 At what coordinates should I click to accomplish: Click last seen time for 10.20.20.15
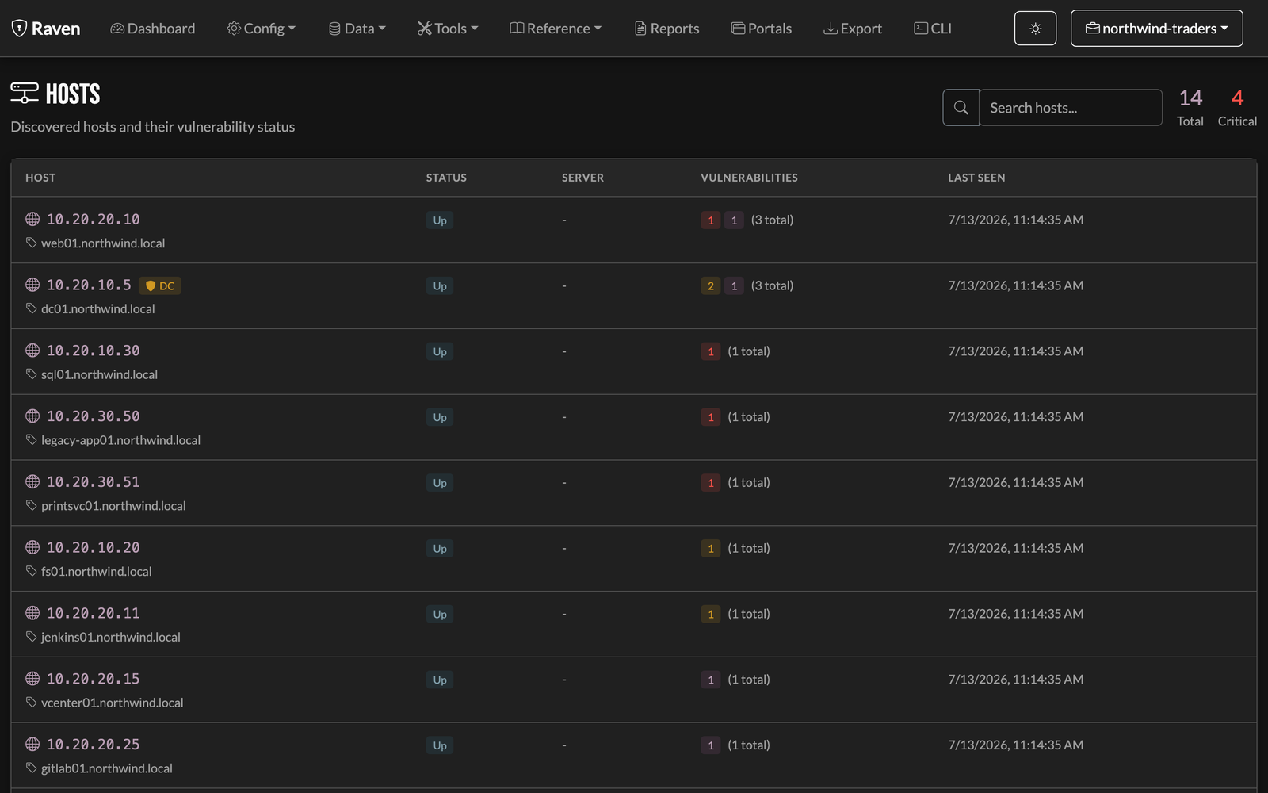pyautogui.click(x=1016, y=680)
